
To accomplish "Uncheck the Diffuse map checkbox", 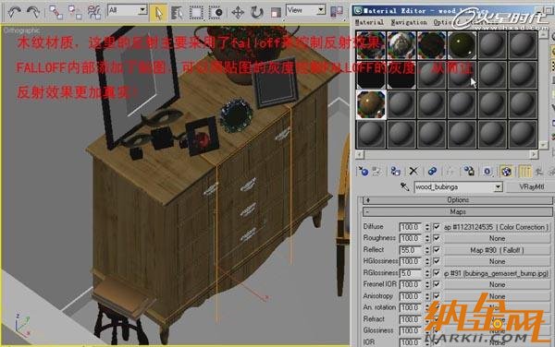I will click(x=437, y=227).
